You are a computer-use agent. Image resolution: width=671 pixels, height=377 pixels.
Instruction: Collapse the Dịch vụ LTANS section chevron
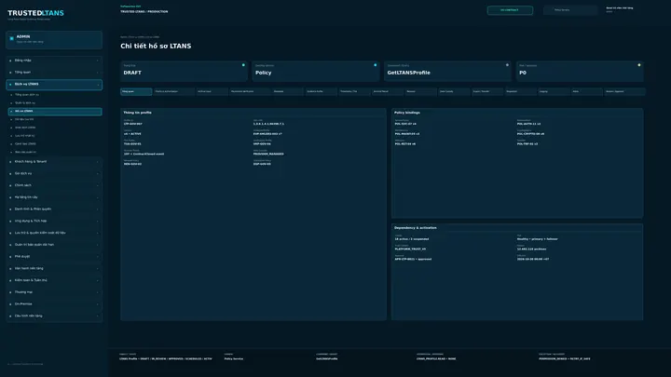(98, 85)
